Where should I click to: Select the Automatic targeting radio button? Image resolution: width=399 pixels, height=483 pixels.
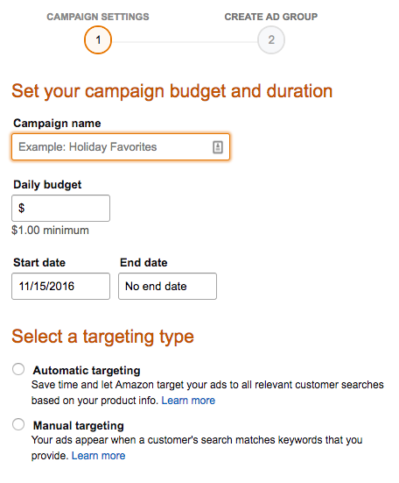pos(18,369)
